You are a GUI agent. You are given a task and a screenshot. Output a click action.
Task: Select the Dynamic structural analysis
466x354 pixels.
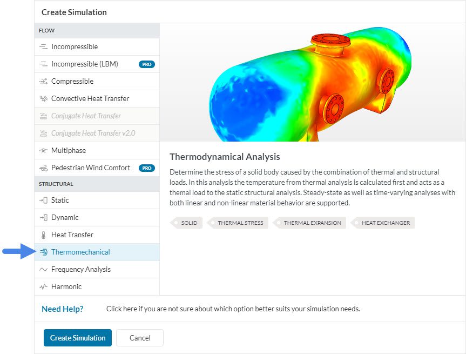click(x=65, y=218)
